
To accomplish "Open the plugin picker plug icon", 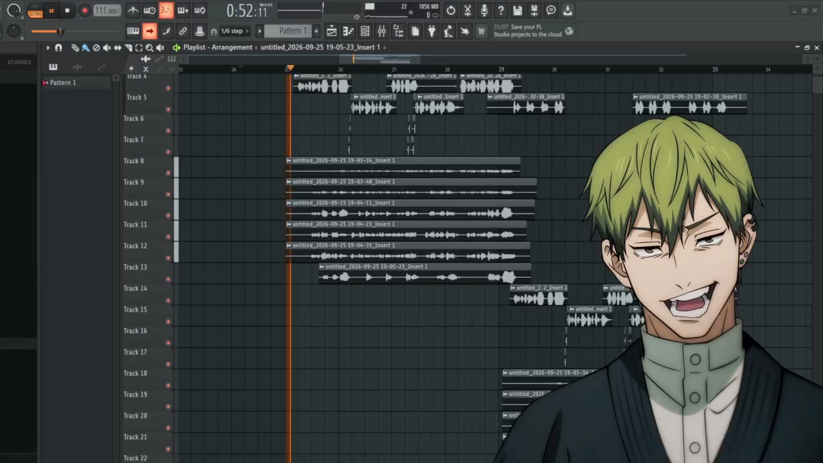I will click(x=431, y=31).
